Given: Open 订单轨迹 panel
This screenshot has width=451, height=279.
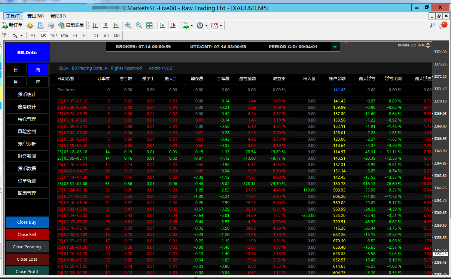Looking at the screenshot, I should tap(27, 181).
